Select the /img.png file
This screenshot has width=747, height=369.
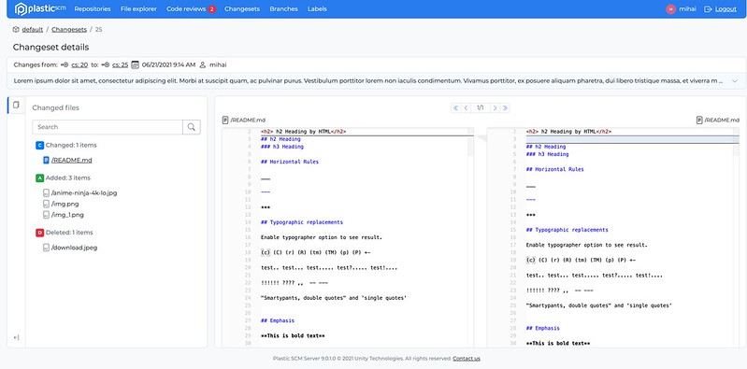[x=65, y=204]
